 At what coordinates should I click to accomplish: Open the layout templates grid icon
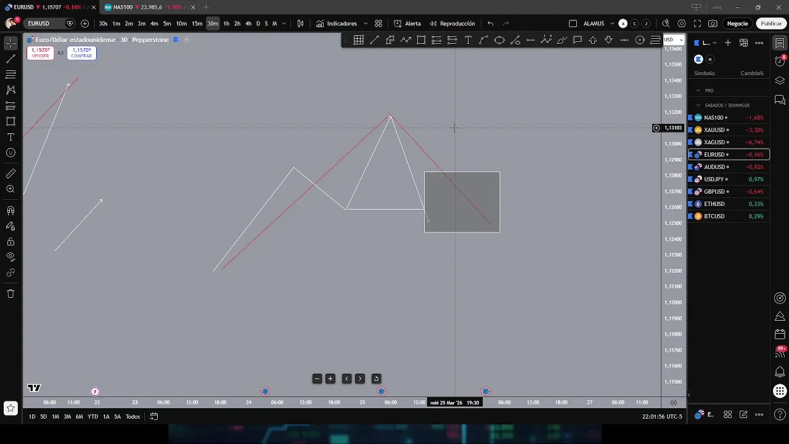pos(378,23)
